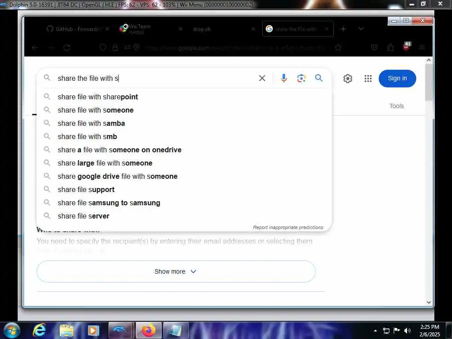452x339 pixels.
Task: List all tabs dropdown chevron
Action: click(361, 29)
